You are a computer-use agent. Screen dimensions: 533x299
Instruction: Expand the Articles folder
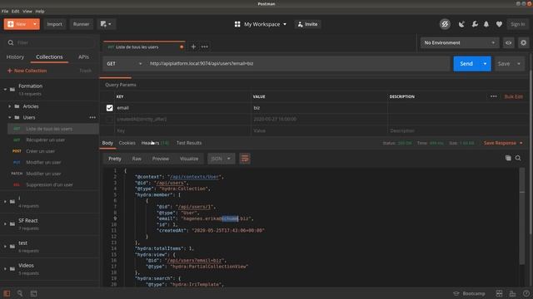[9, 106]
